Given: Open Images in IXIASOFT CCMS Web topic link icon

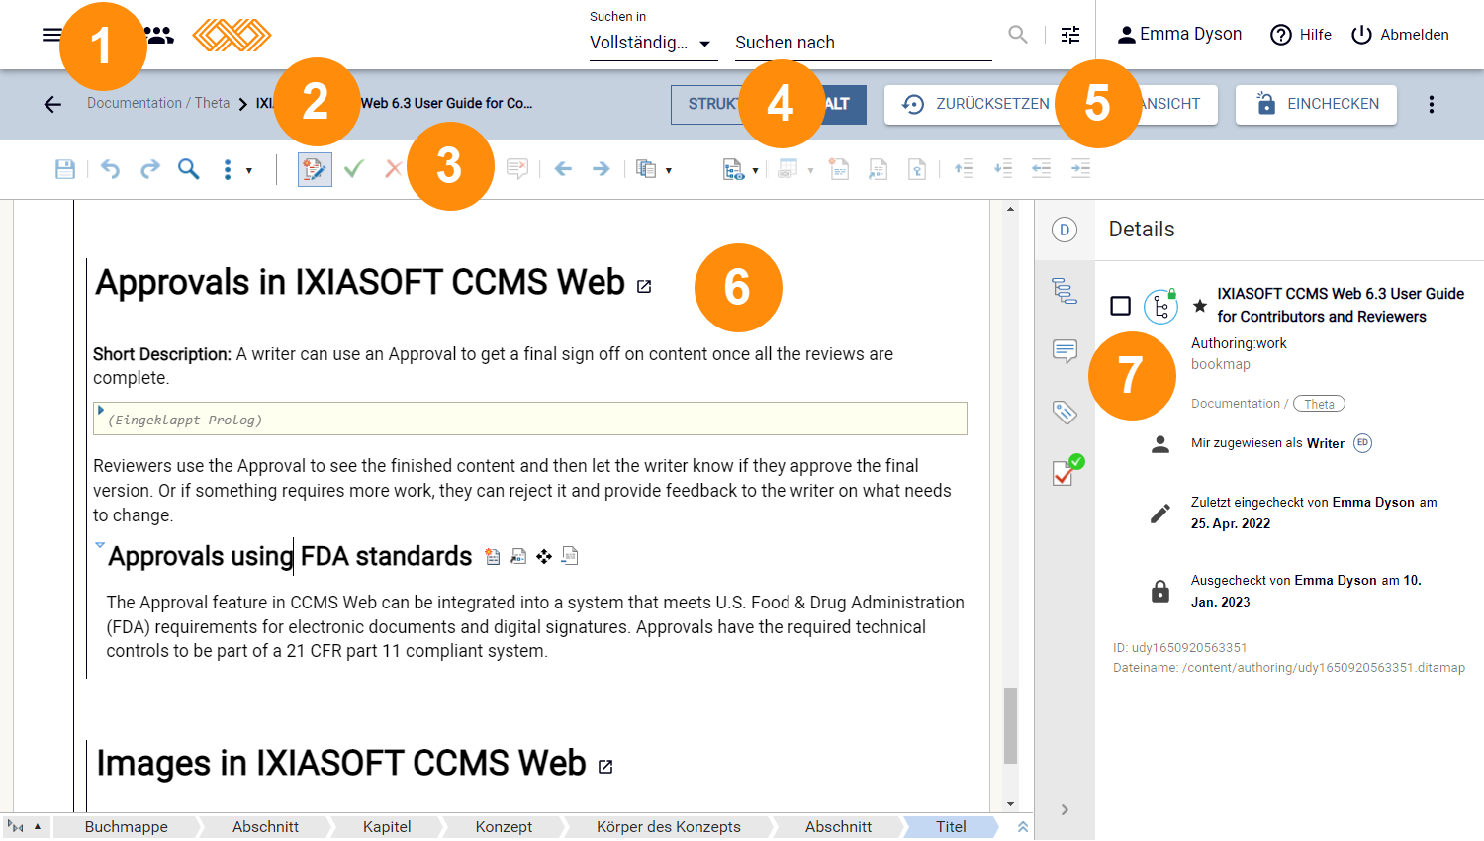Looking at the screenshot, I should click(x=605, y=767).
